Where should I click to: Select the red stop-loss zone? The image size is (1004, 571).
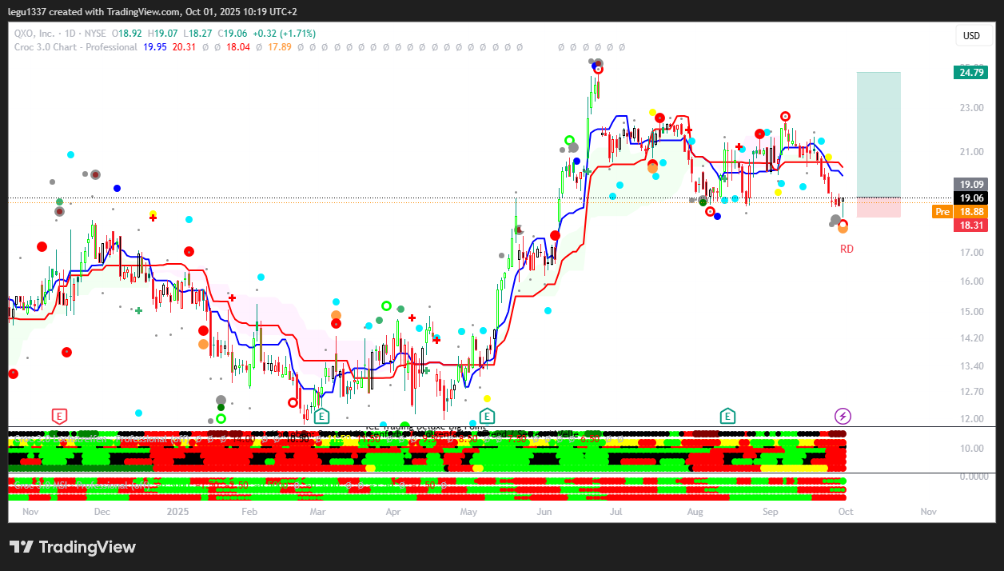click(x=878, y=207)
